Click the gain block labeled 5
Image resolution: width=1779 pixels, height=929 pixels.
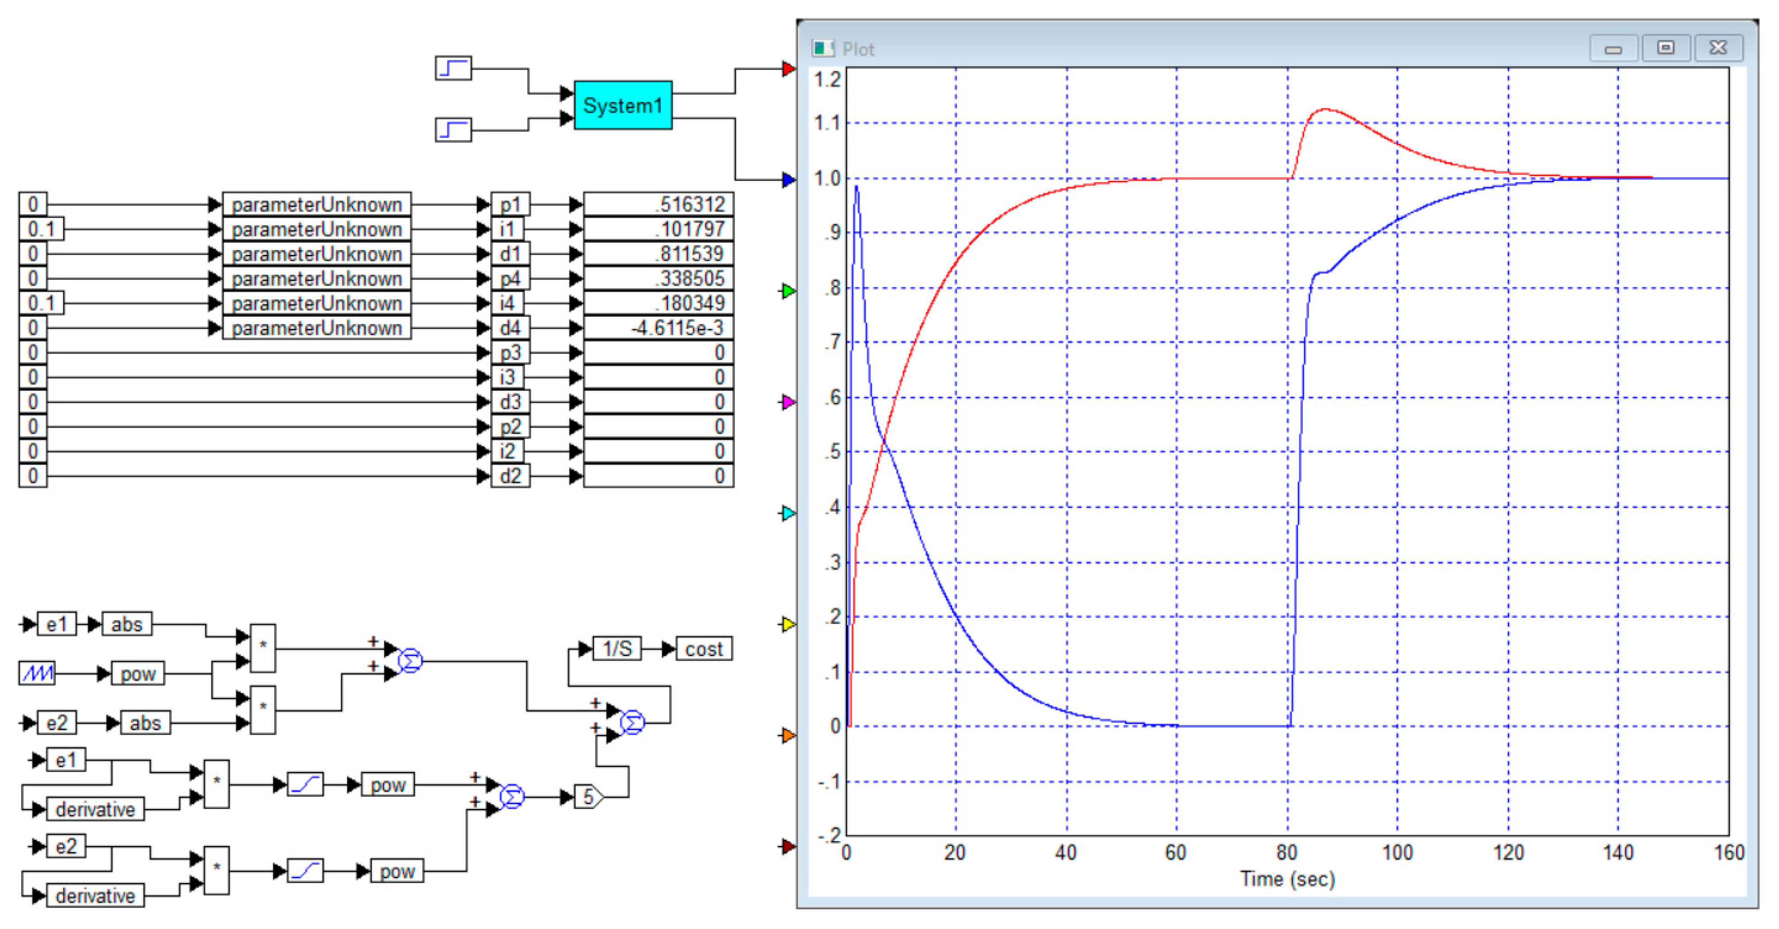click(x=588, y=797)
